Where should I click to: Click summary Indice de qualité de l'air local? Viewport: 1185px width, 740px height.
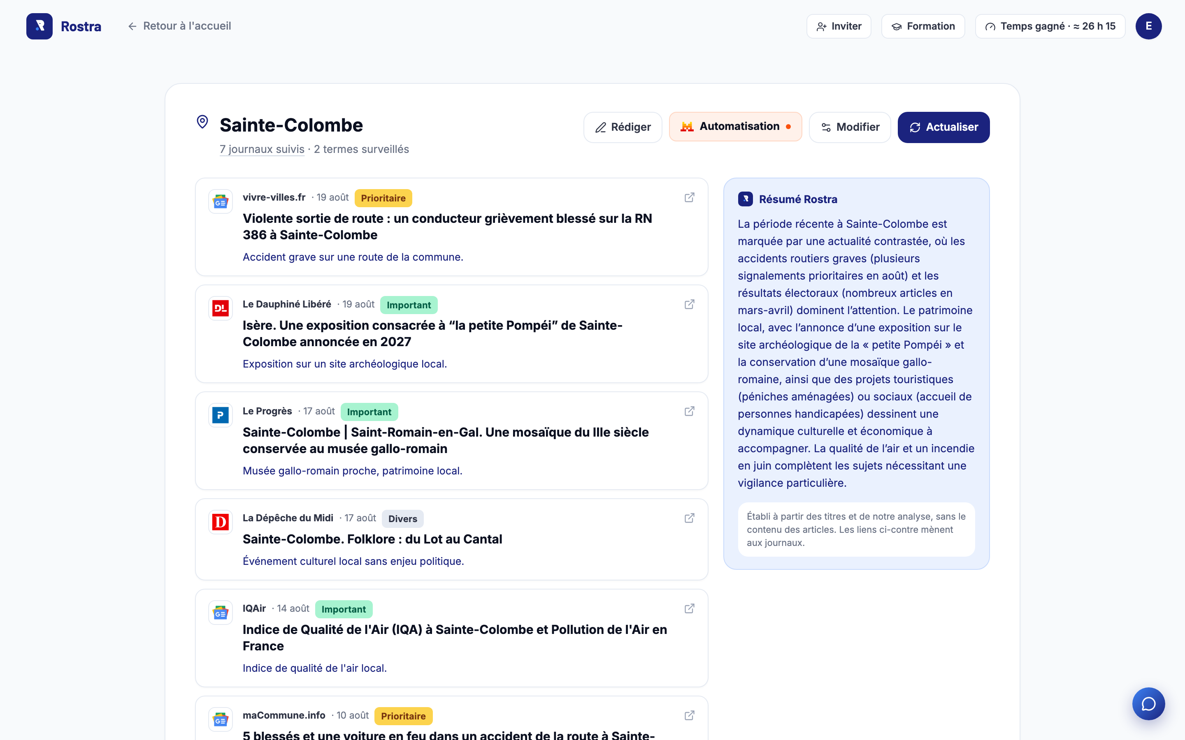click(x=314, y=668)
